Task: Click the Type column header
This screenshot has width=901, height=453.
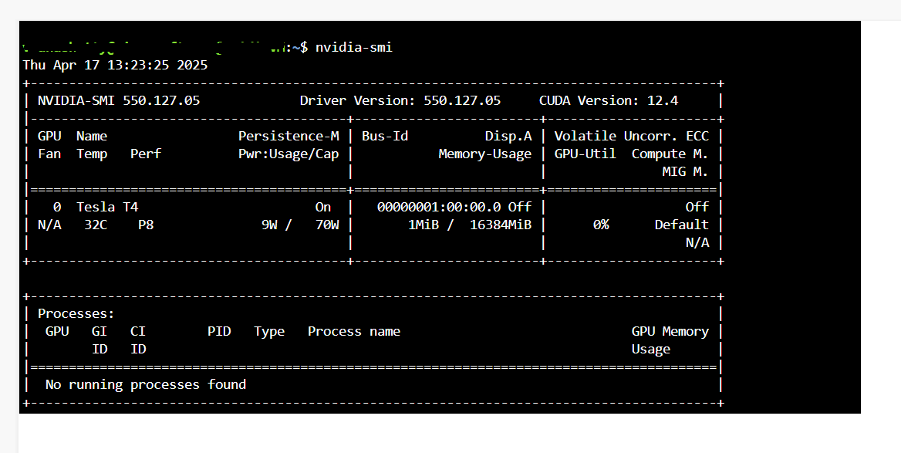Action: 269,332
